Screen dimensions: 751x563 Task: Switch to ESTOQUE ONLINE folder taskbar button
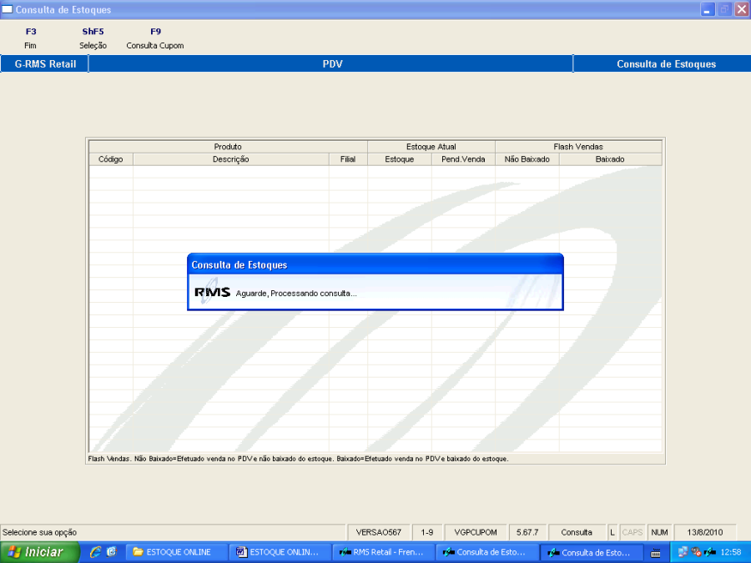tap(176, 552)
